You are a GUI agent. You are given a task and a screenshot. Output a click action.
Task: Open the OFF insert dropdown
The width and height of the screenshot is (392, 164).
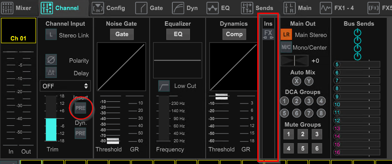click(x=65, y=86)
